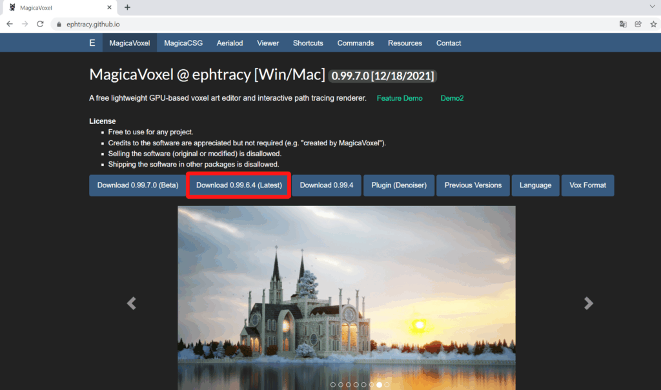
Task: Select the last carousel indicator dot
Action: tap(387, 385)
